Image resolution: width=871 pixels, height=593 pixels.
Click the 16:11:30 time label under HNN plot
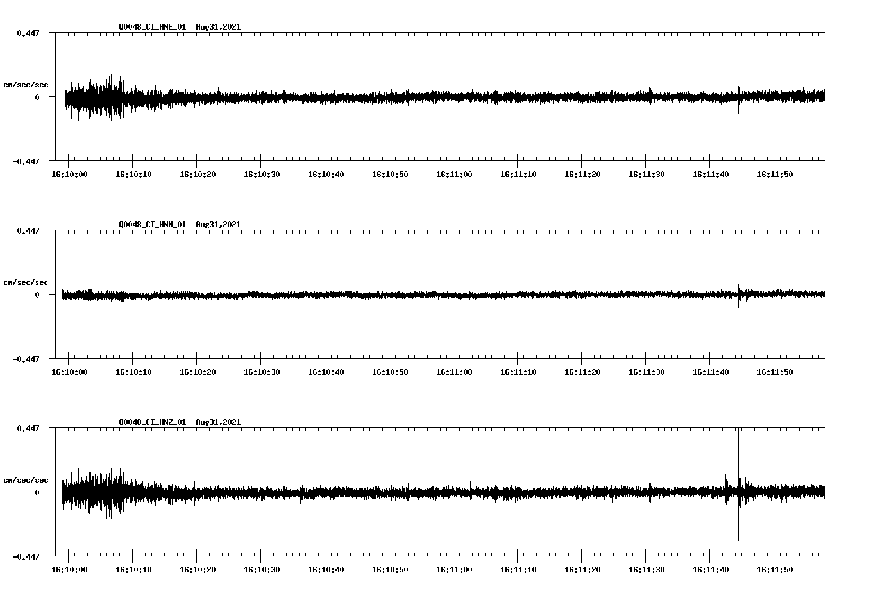click(x=647, y=372)
